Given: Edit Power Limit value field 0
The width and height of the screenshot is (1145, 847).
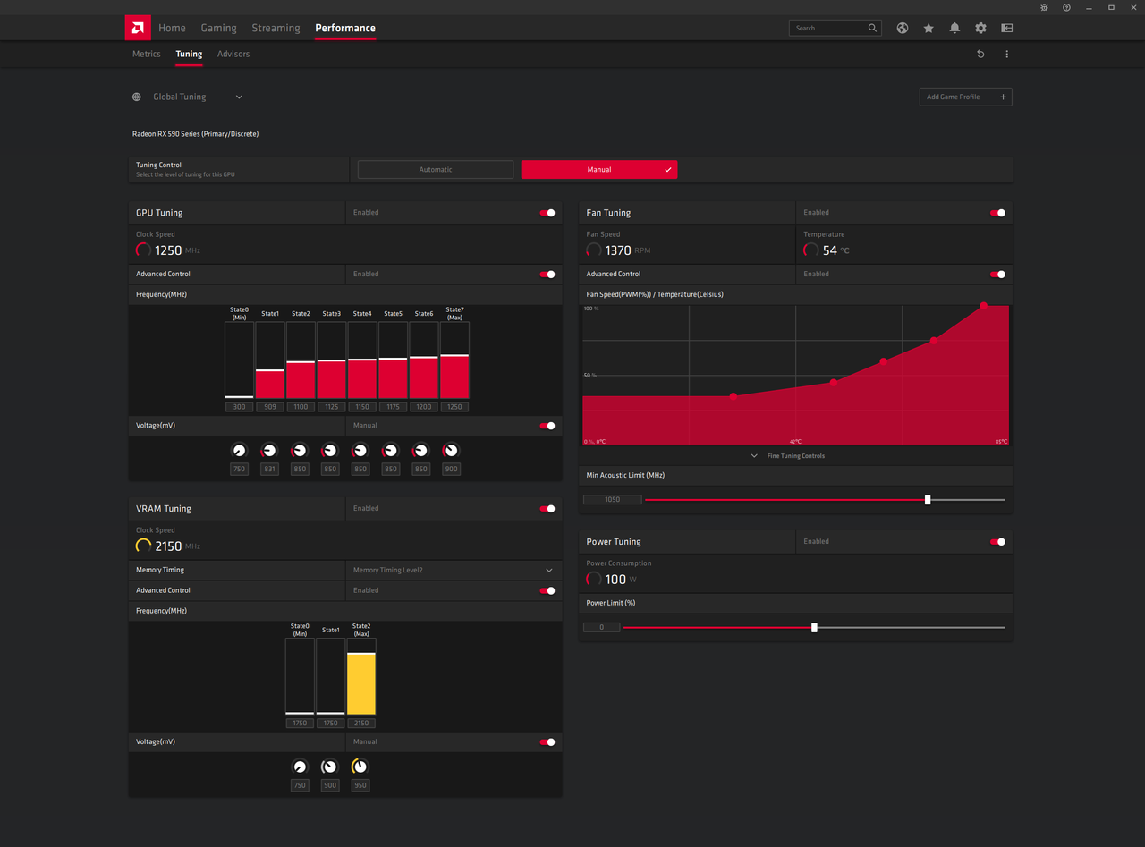Looking at the screenshot, I should (x=601, y=628).
